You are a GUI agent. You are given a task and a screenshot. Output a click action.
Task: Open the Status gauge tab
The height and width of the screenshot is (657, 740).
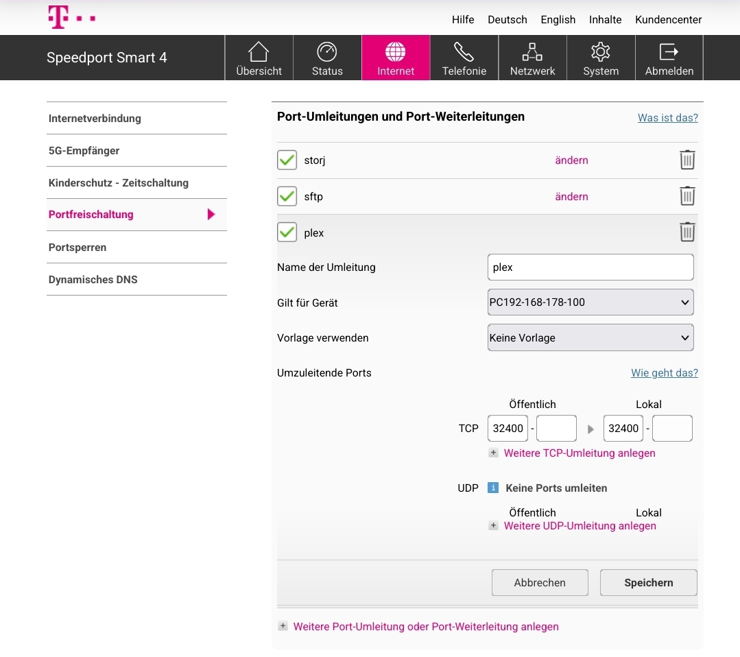[x=327, y=58]
